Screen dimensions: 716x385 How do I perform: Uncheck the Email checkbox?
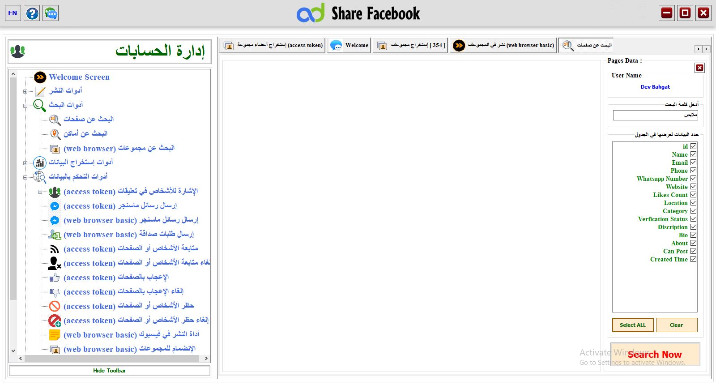point(693,163)
